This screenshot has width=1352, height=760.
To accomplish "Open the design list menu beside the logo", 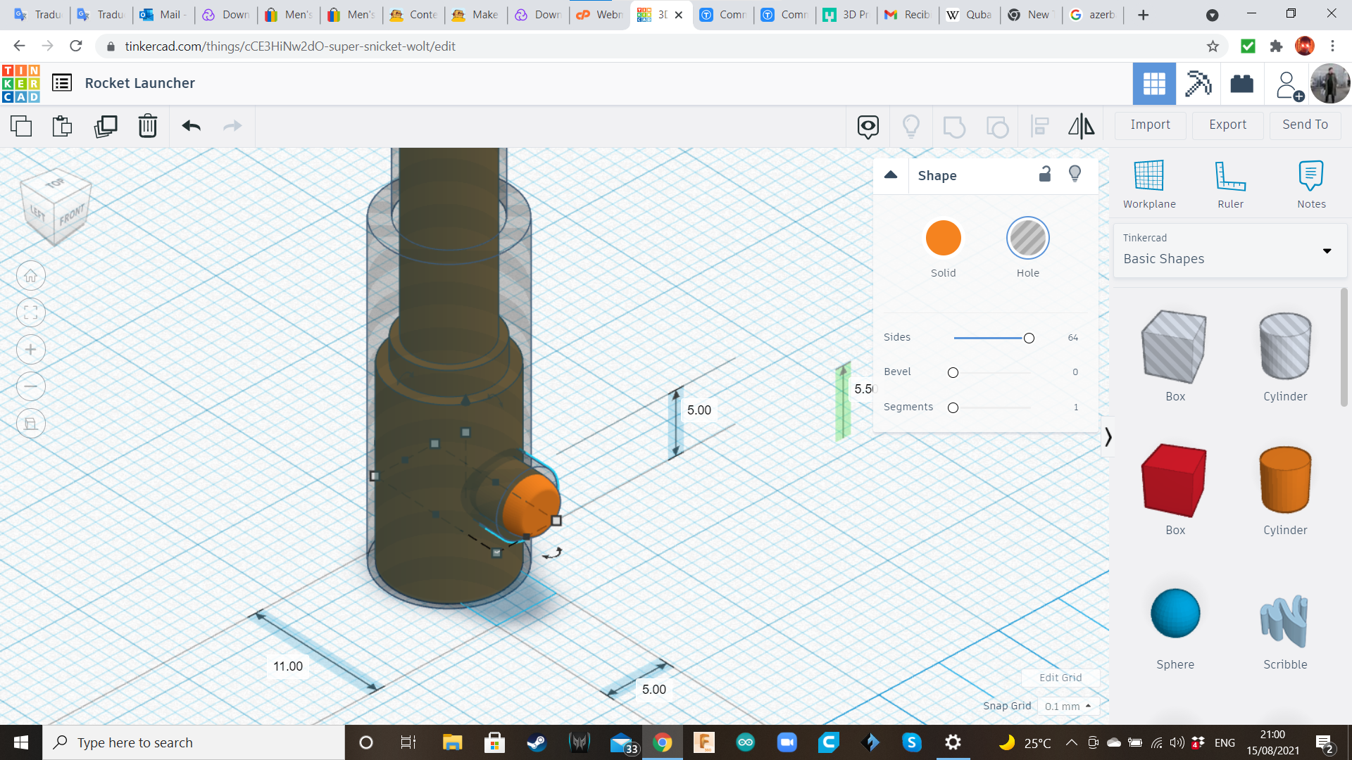I will point(62,82).
